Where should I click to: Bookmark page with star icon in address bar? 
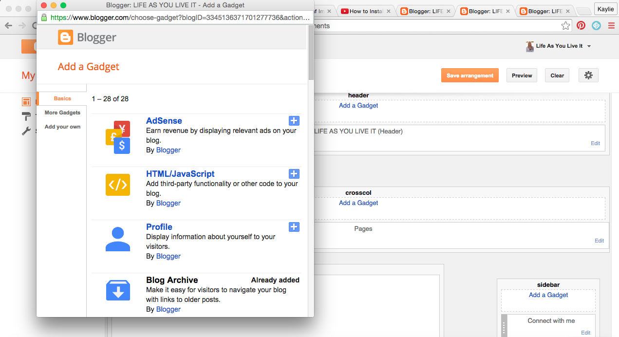(565, 26)
